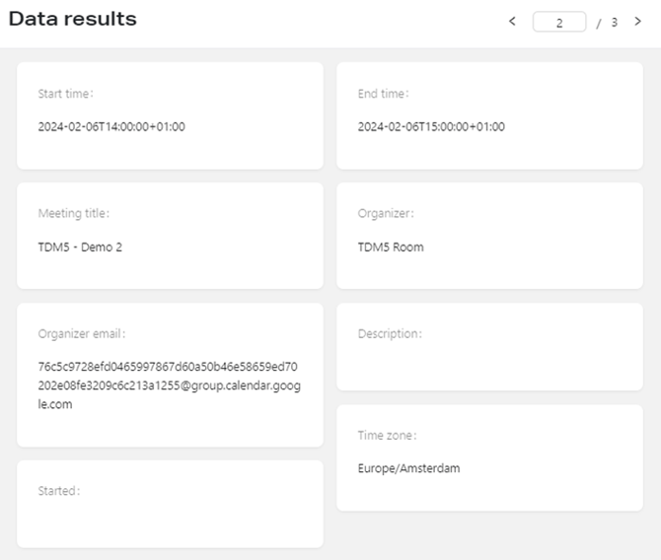This screenshot has width=661, height=560.
Task: Go to the previous results page
Action: tap(512, 21)
